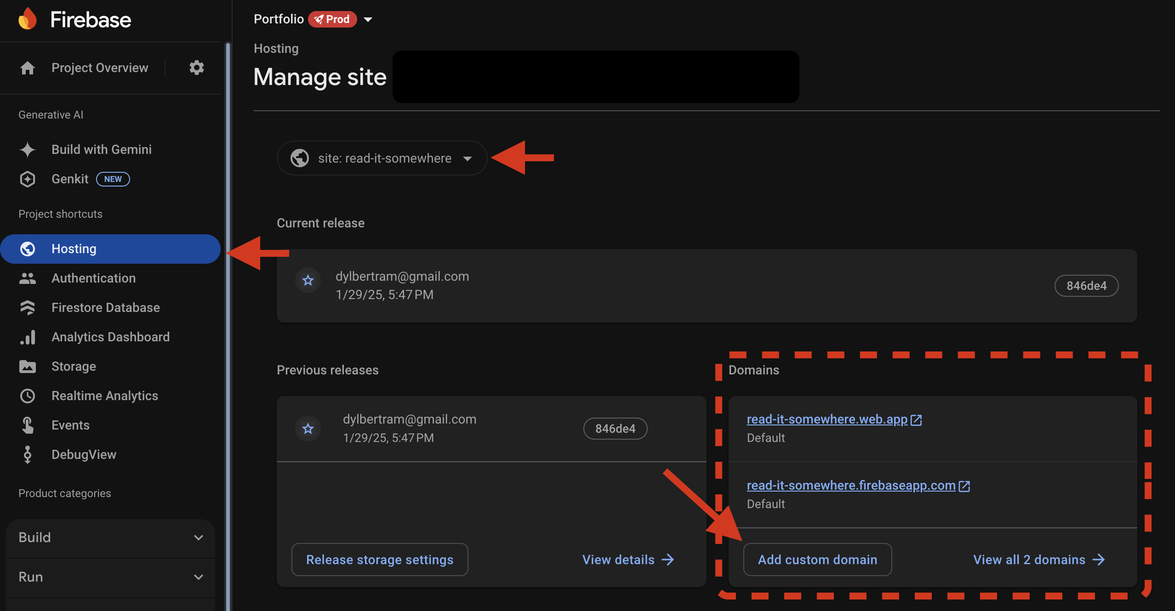Viewport: 1175px width, 611px height.
Task: Click the Generative AI section label
Action: [51, 115]
